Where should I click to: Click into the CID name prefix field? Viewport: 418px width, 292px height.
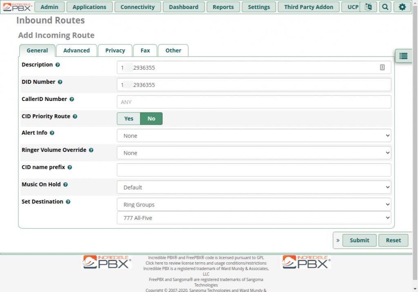(x=254, y=170)
